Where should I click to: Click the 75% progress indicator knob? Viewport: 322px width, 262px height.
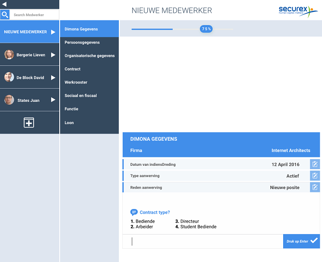(x=206, y=29)
